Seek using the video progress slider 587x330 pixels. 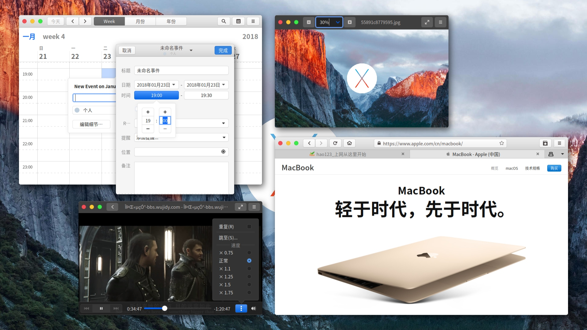pos(164,308)
